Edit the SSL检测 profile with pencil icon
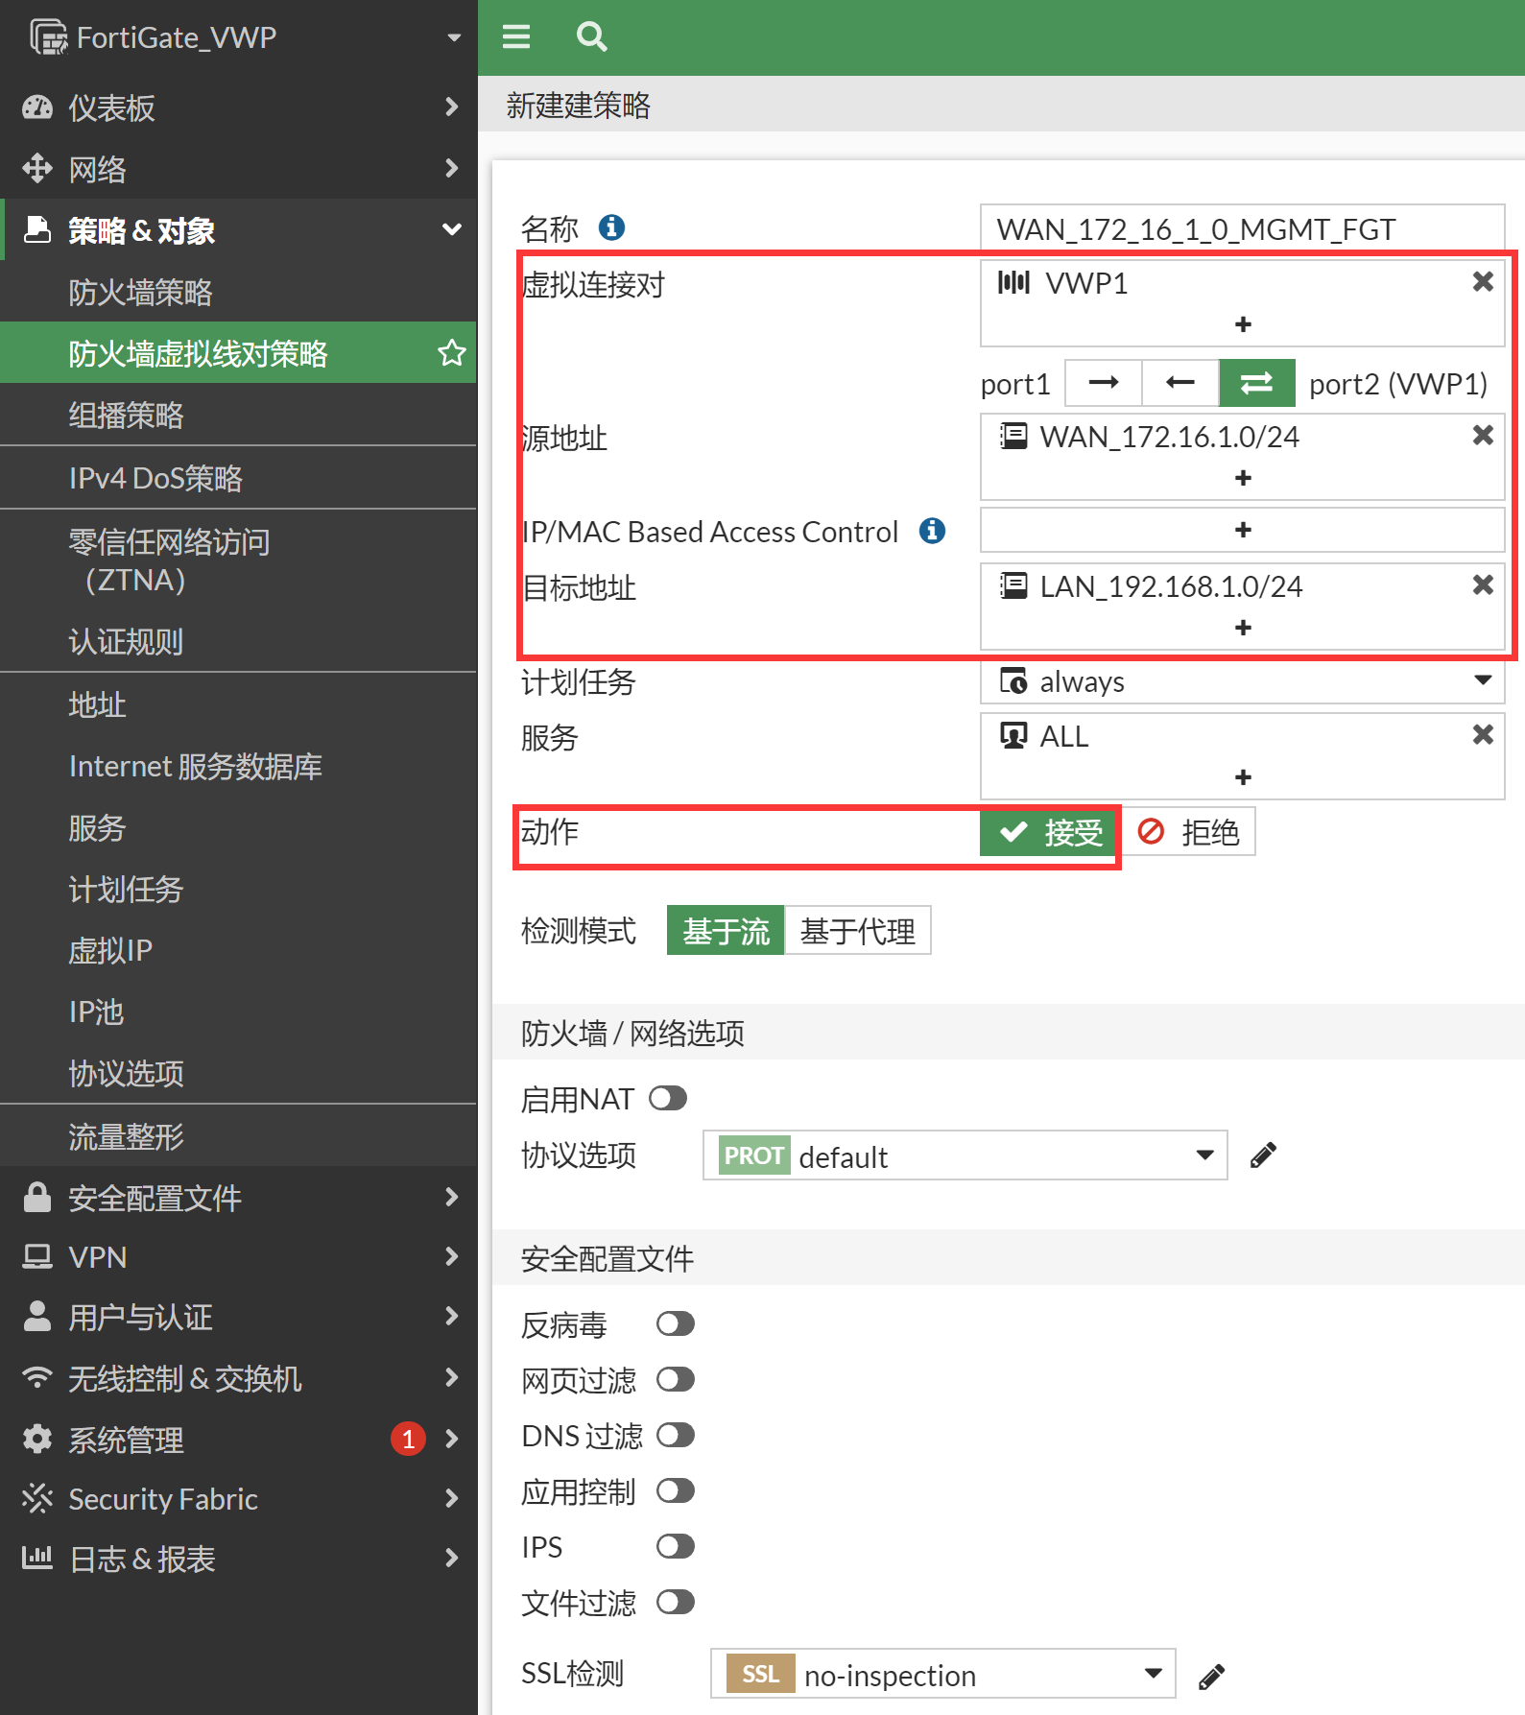The height and width of the screenshot is (1715, 1525). pos(1211,1677)
